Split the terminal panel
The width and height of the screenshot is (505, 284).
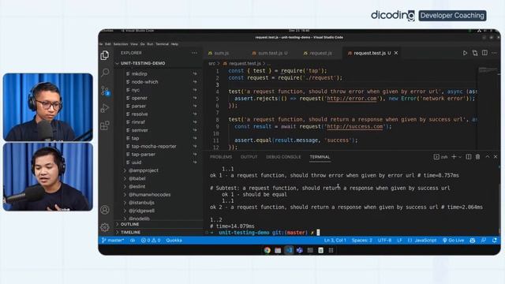point(469,157)
